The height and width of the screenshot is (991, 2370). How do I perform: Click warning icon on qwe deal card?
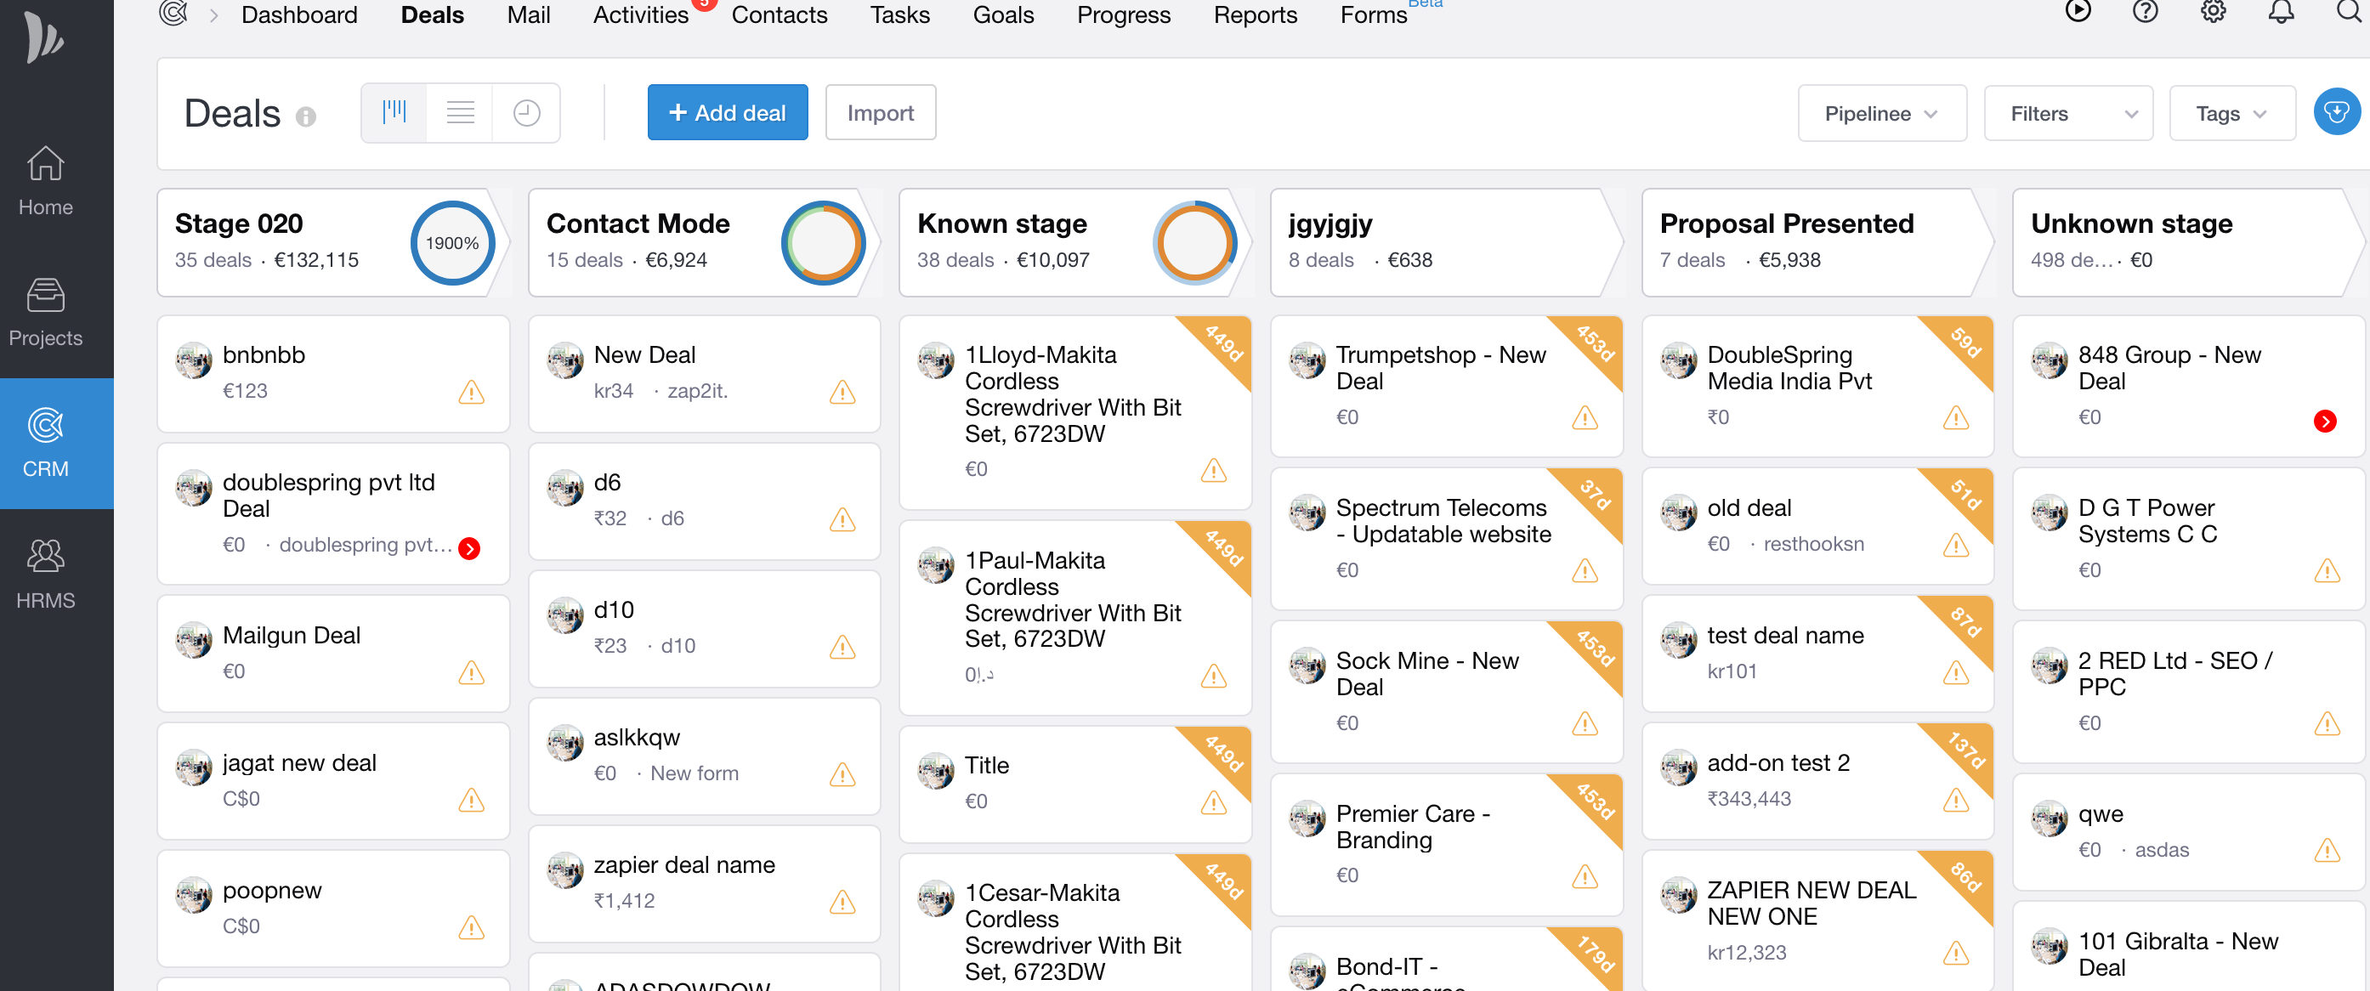2327,851
